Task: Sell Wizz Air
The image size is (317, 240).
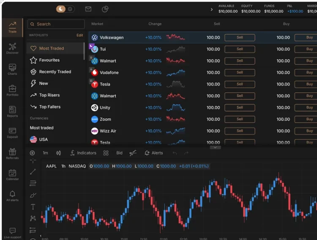Action: point(240,131)
